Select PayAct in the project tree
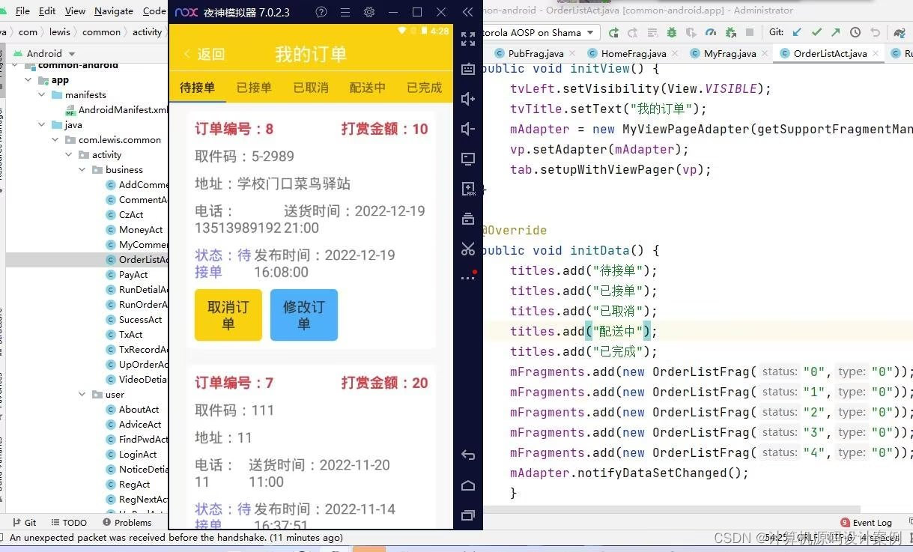 click(x=133, y=275)
